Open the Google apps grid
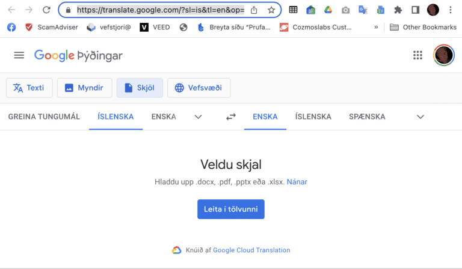The image size is (462, 269). coord(417,55)
